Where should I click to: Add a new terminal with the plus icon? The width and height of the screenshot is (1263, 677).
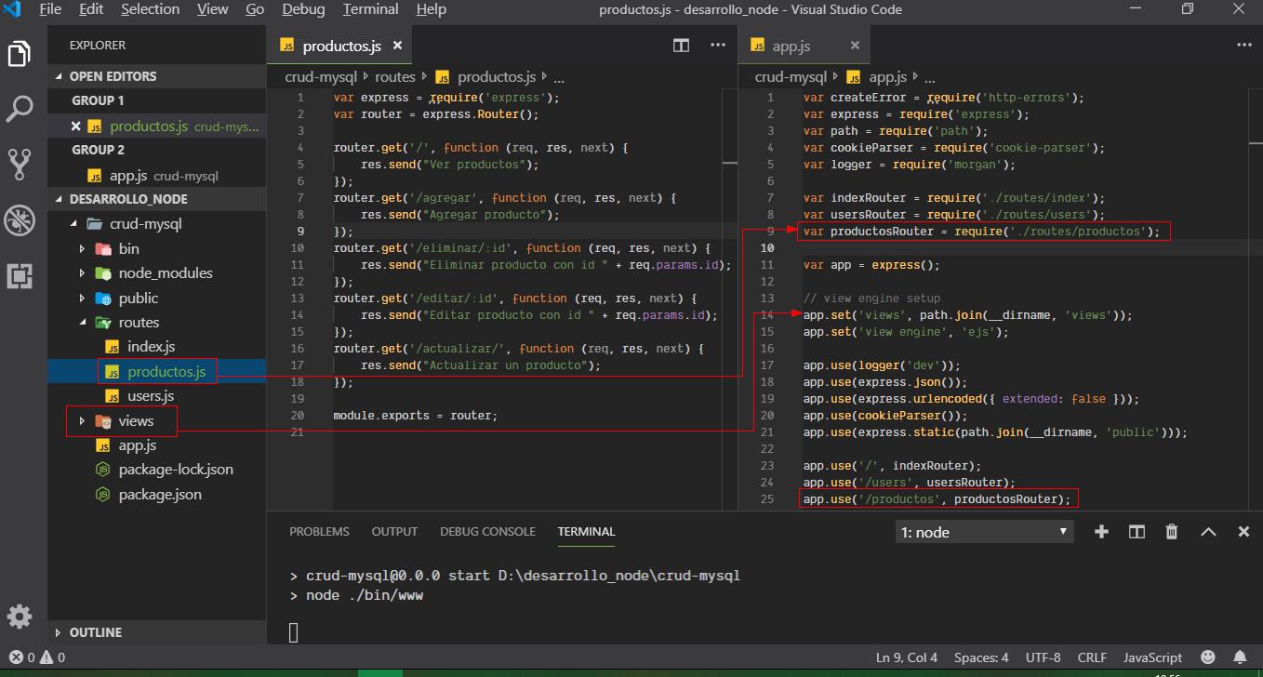(x=1101, y=531)
